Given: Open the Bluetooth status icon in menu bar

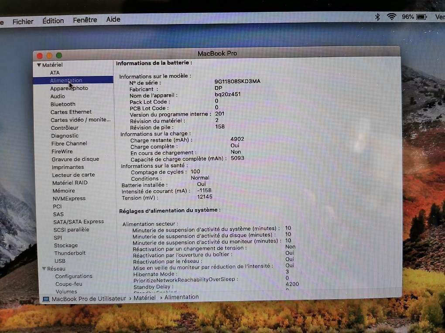Looking at the screenshot, I should click(377, 17).
